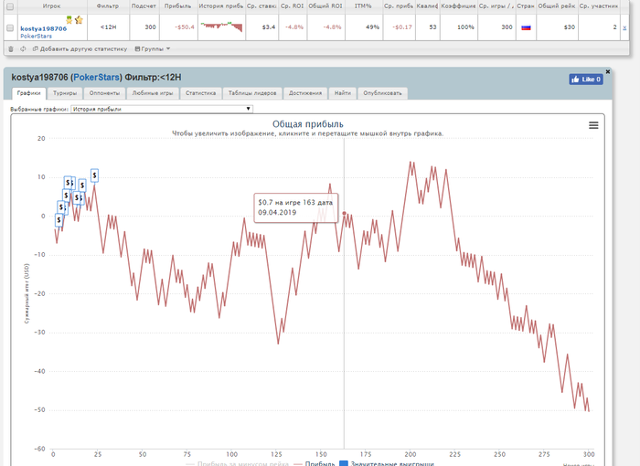Click the $ win marker near game 25

point(94,175)
